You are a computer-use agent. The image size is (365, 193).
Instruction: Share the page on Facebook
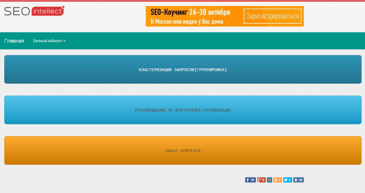[x=248, y=180]
